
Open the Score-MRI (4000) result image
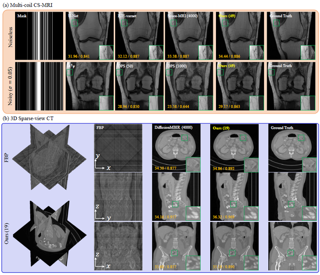(188, 36)
